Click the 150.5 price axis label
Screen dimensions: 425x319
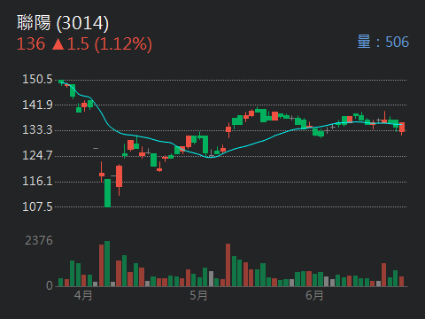tap(37, 80)
